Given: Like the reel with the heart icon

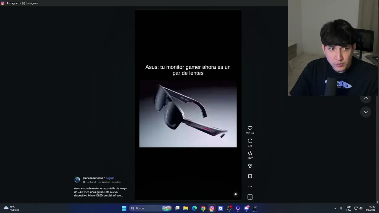Looking at the screenshot, I should [250, 128].
